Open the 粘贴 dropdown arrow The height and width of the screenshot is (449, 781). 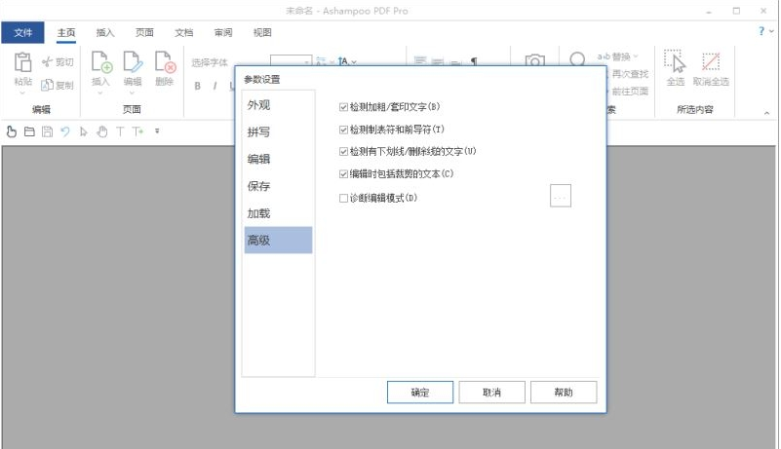click(x=22, y=93)
